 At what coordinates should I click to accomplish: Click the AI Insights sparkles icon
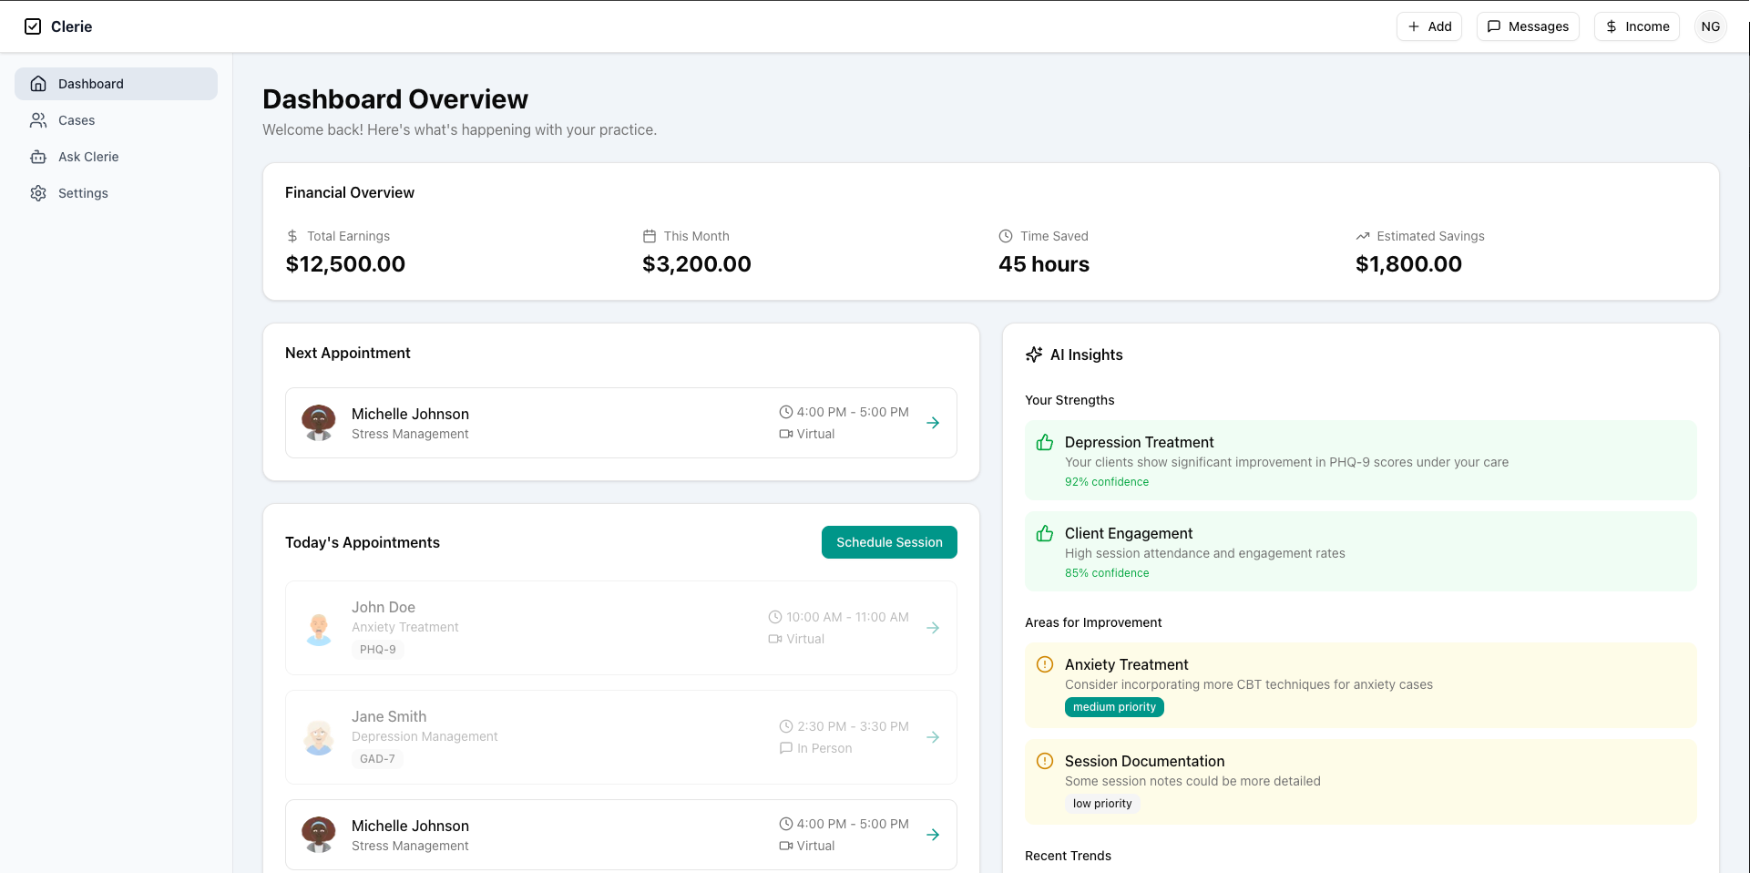(1034, 354)
